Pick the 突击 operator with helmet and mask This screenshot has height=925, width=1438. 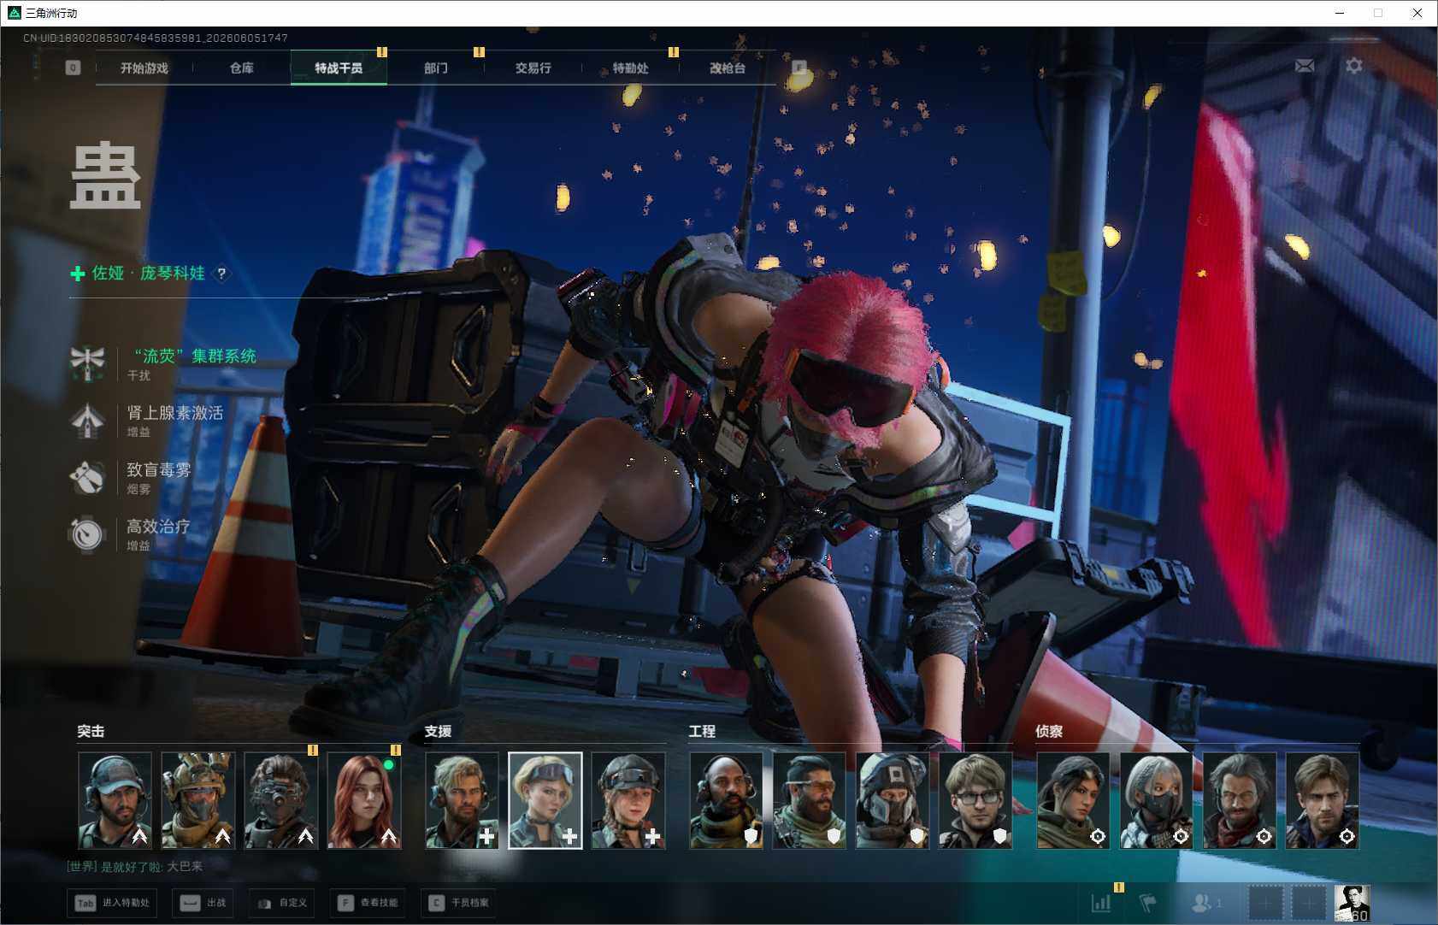click(198, 801)
